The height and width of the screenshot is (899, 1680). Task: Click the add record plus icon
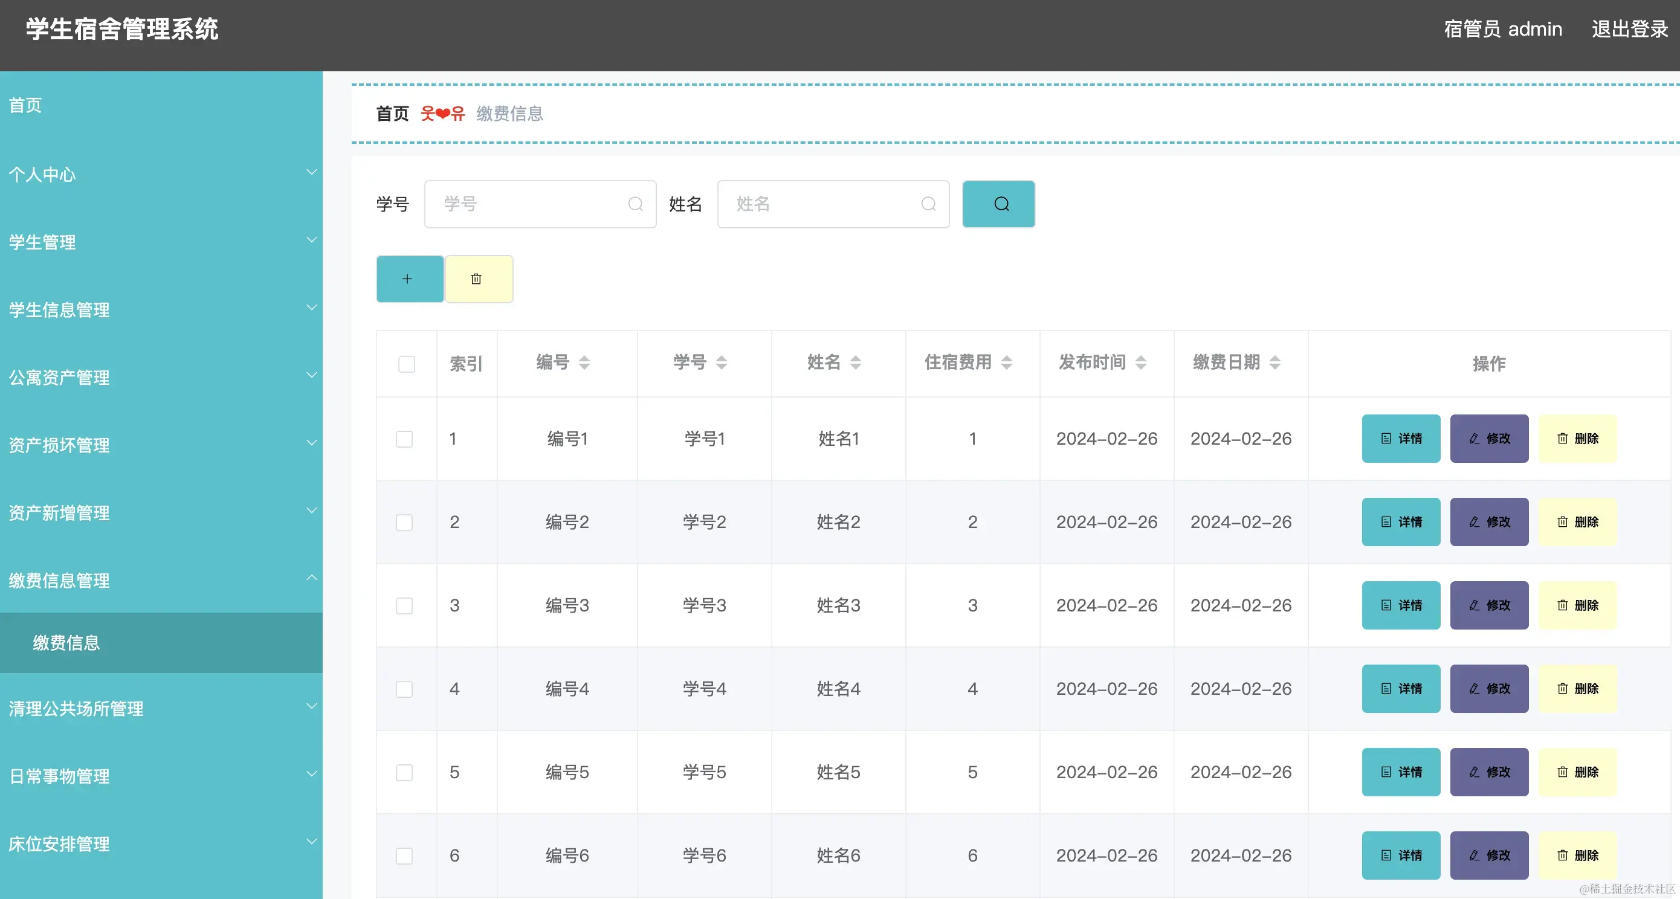pos(409,279)
